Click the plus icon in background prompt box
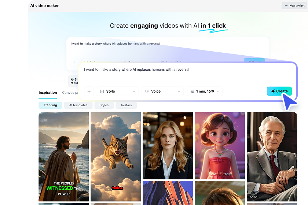Screen dimensions: 308x205 [75, 62]
